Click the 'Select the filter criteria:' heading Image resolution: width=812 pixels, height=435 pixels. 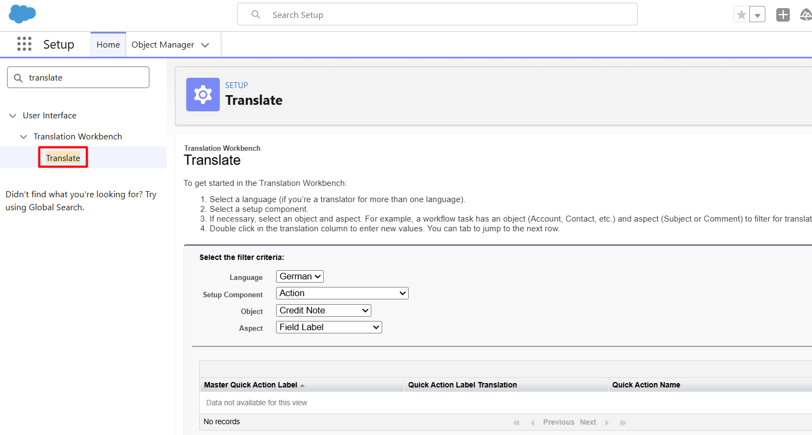click(241, 257)
